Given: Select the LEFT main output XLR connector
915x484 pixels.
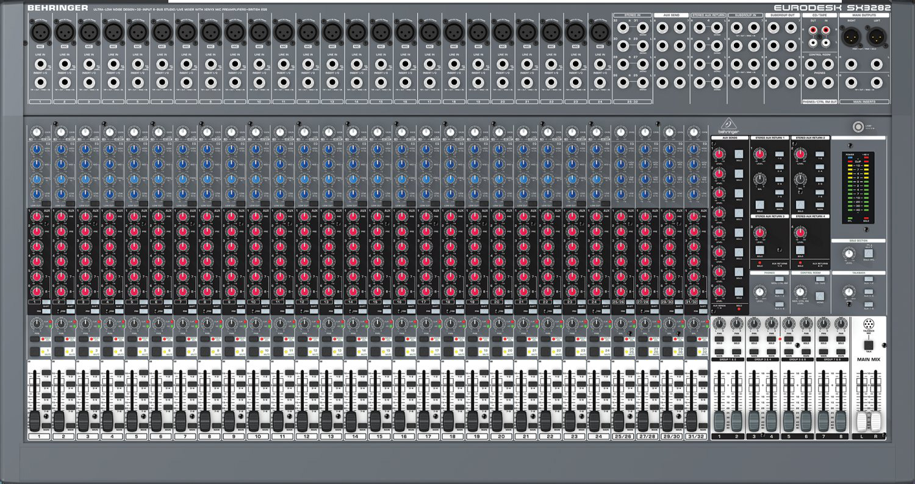Looking at the screenshot, I should coord(877,37).
